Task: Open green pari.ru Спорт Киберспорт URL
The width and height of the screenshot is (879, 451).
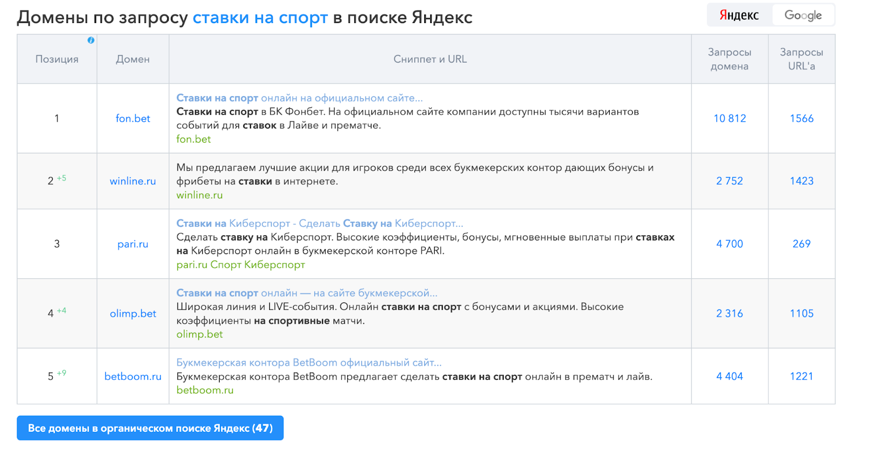Action: point(240,265)
